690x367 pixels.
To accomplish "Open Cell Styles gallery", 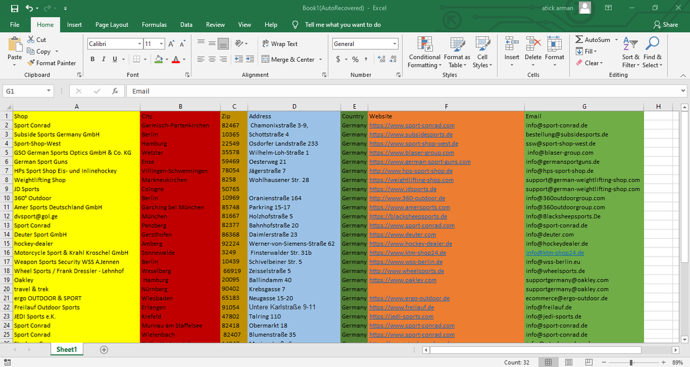I will click(481, 52).
